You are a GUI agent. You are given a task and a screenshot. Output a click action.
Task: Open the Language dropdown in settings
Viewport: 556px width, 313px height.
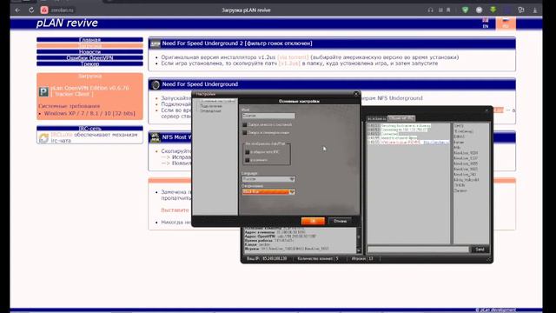[x=268, y=179]
